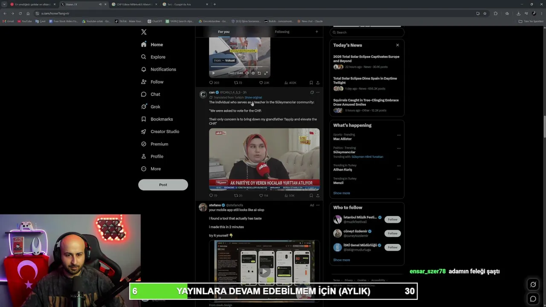Open the Akit TV interview image in can's post
Viewport: 546px width, 307px height.
(x=264, y=159)
